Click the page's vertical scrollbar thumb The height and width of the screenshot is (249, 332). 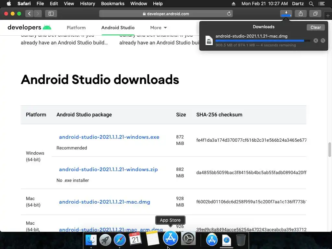click(329, 149)
